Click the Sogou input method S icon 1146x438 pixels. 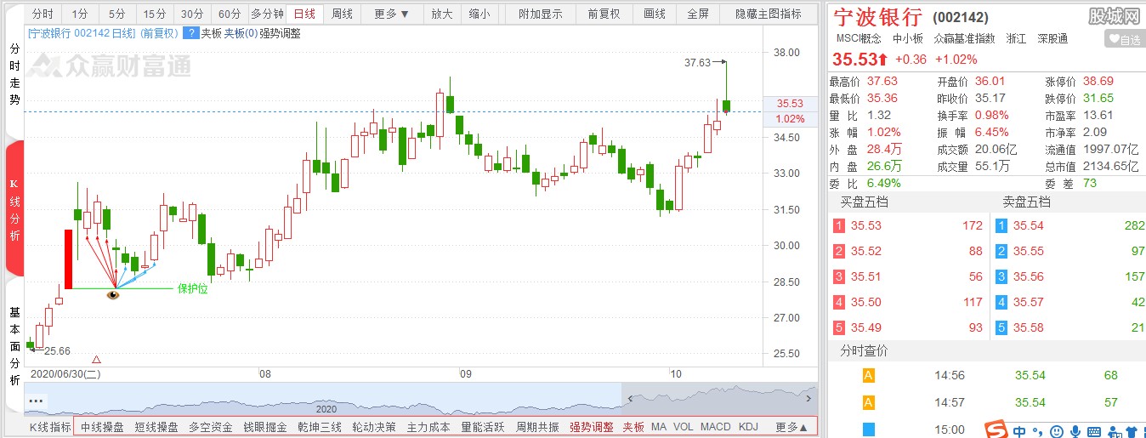click(995, 428)
